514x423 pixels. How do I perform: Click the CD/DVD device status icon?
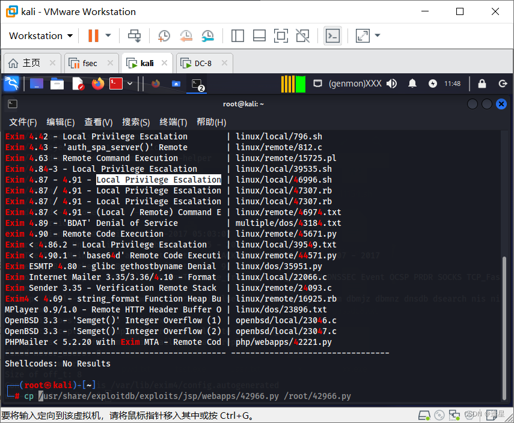click(x=439, y=415)
